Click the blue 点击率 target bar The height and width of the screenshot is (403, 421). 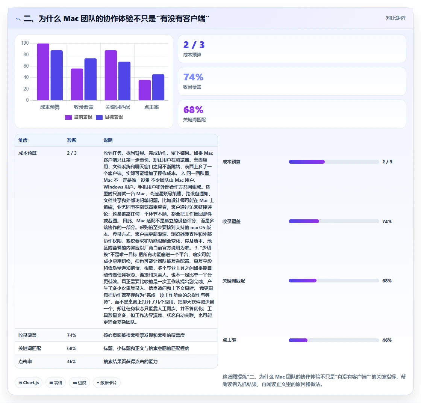coord(158,87)
